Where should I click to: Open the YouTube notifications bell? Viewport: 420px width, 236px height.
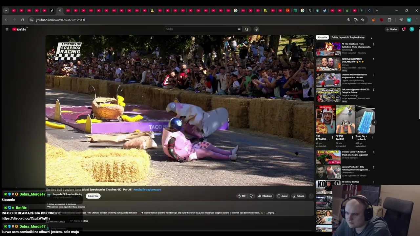tap(404, 29)
